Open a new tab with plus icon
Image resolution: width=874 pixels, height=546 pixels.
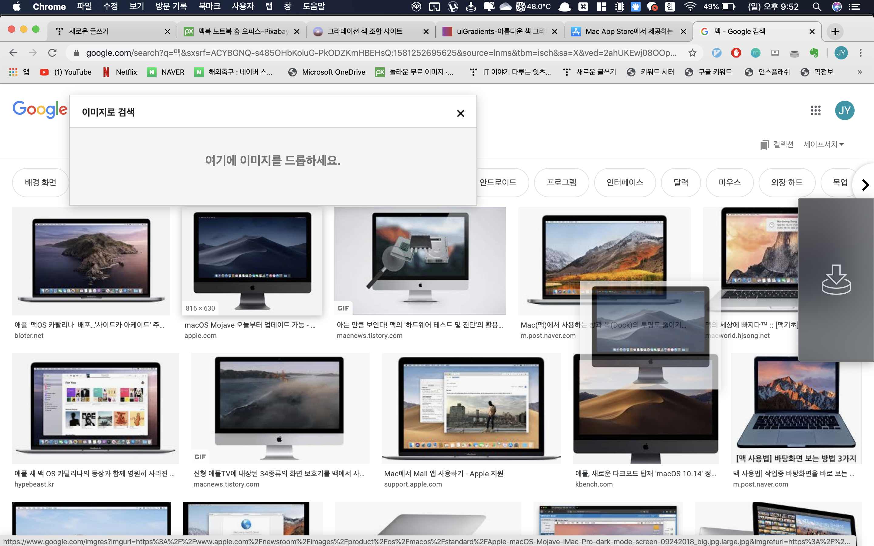[835, 32]
